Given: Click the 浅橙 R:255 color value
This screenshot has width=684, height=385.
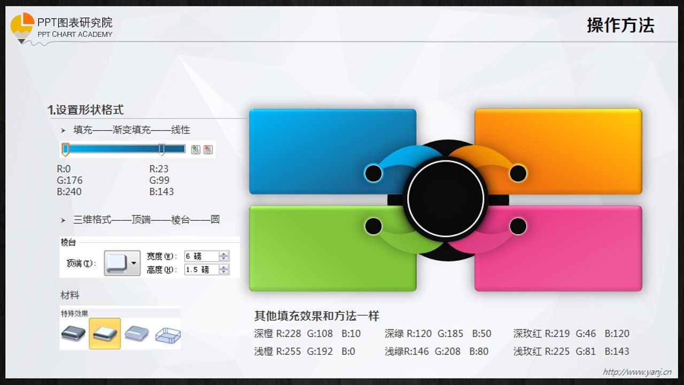Looking at the screenshot, I should point(278,351).
